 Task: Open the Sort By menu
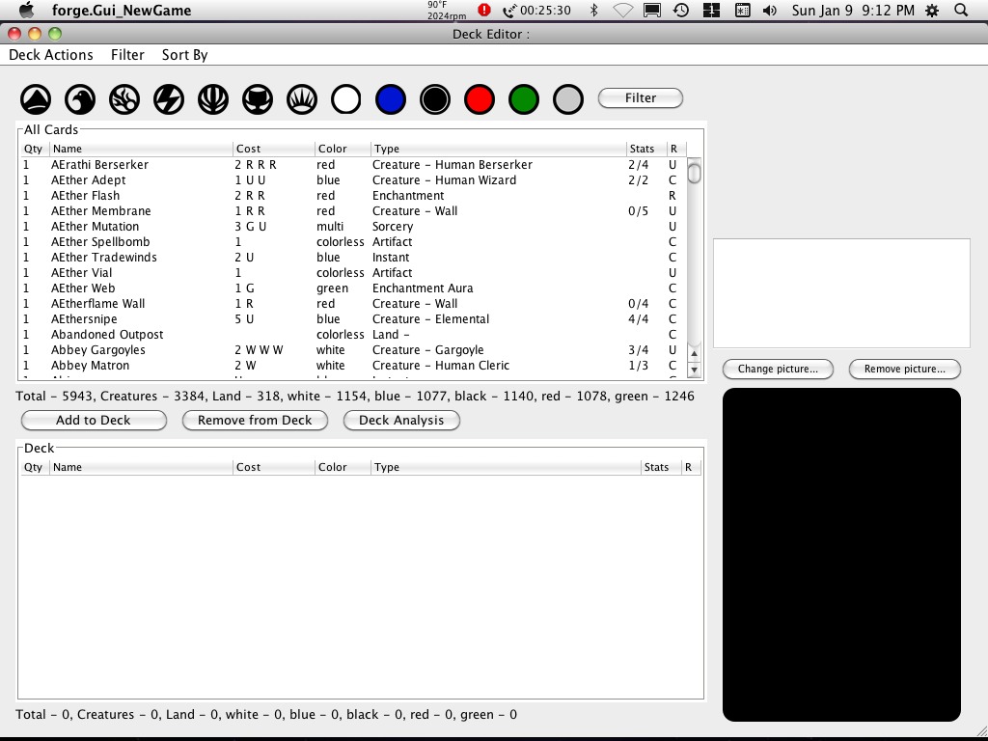[184, 55]
